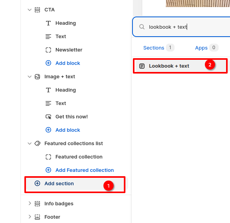Collapse the CTA section
Screen dimensions: 230x223
(29, 10)
